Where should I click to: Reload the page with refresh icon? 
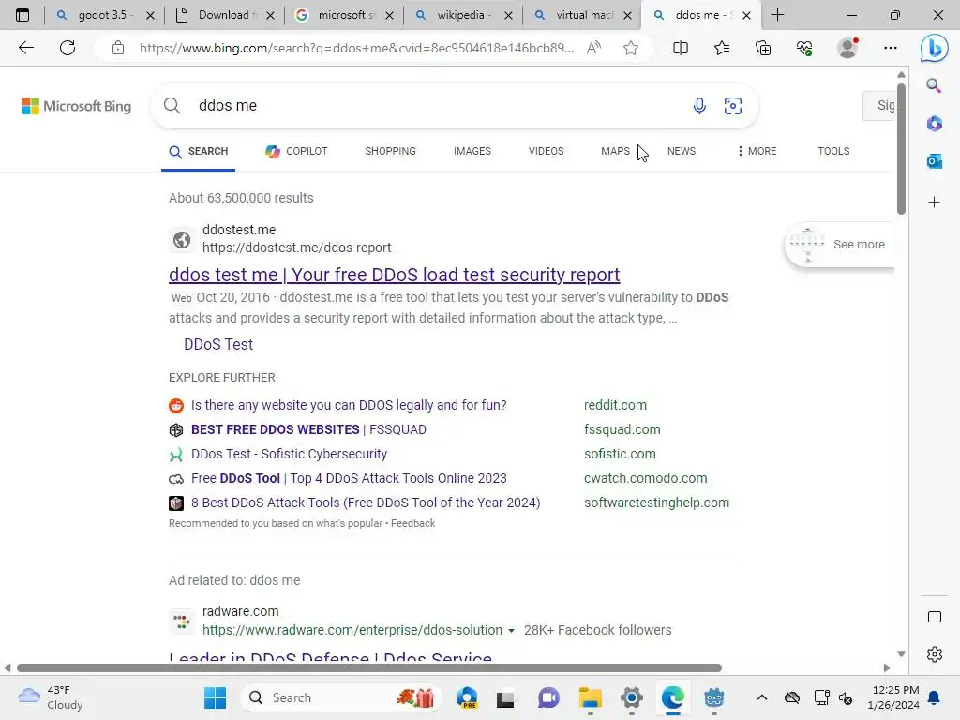click(67, 48)
